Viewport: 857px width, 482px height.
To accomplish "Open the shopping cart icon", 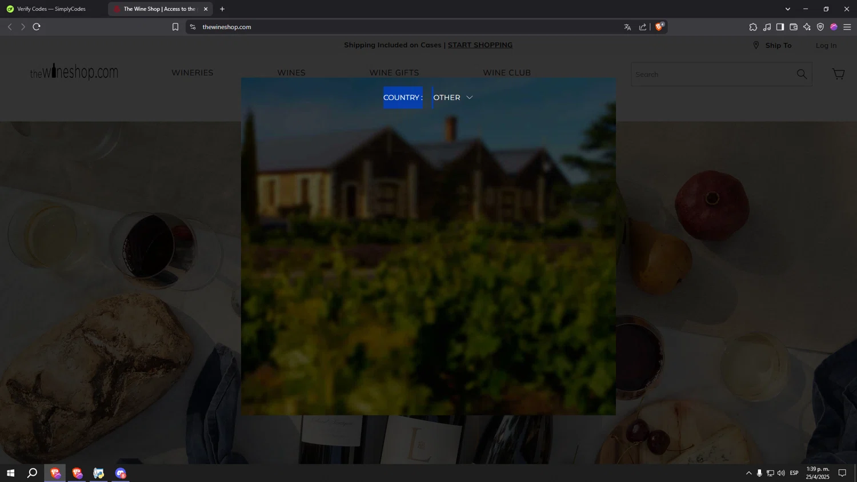I will click(838, 74).
